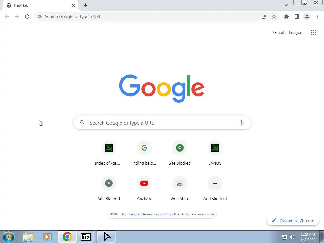The image size is (324, 243).
Task: Click the taskbar clock showing 1:28 AM
Action: click(x=308, y=237)
